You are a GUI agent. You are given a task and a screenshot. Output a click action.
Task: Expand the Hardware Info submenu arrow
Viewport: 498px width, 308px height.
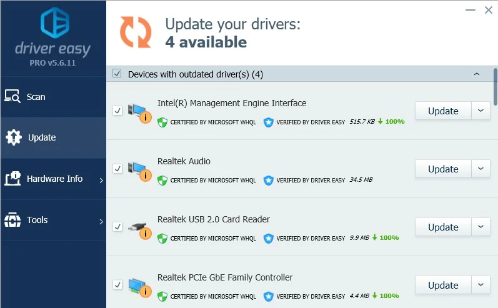point(101,181)
